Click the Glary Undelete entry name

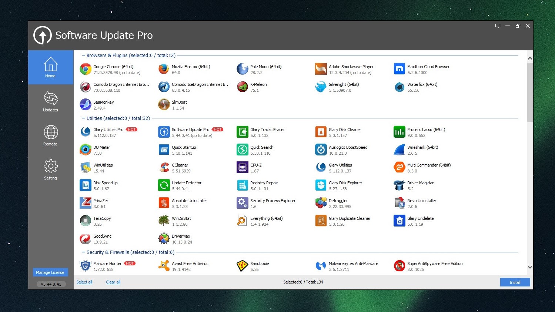pyautogui.click(x=420, y=218)
